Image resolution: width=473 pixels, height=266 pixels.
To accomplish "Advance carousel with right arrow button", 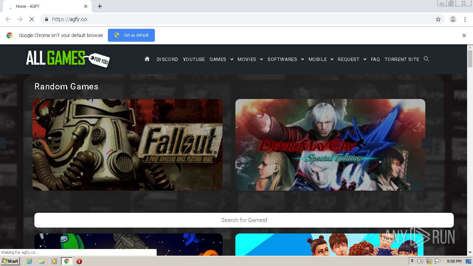I will pos(427,143).
